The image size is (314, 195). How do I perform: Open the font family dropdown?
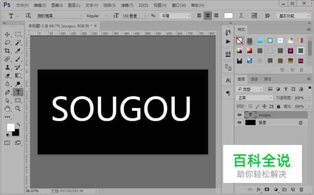click(x=59, y=16)
